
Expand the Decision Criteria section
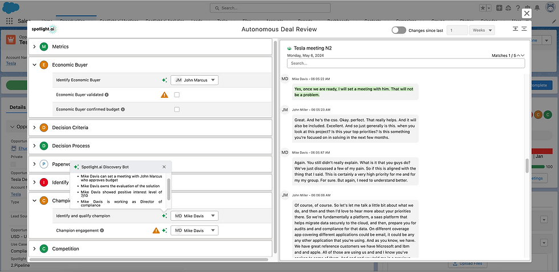point(35,127)
